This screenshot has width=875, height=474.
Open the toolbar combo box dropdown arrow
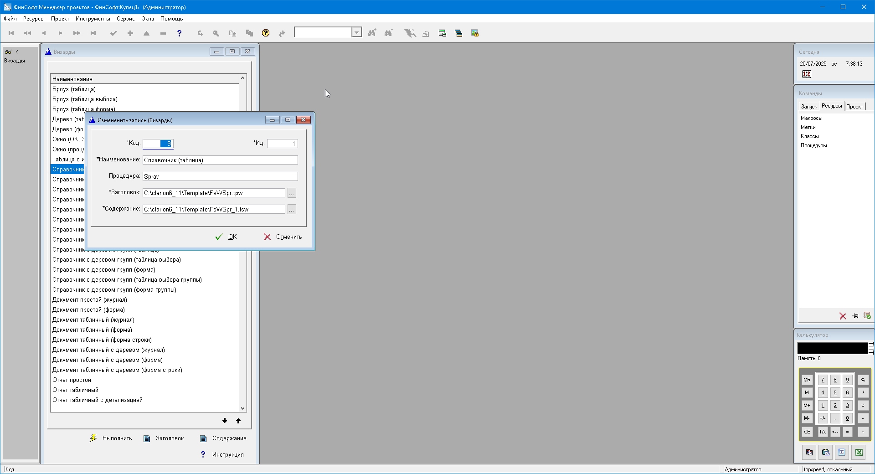357,32
